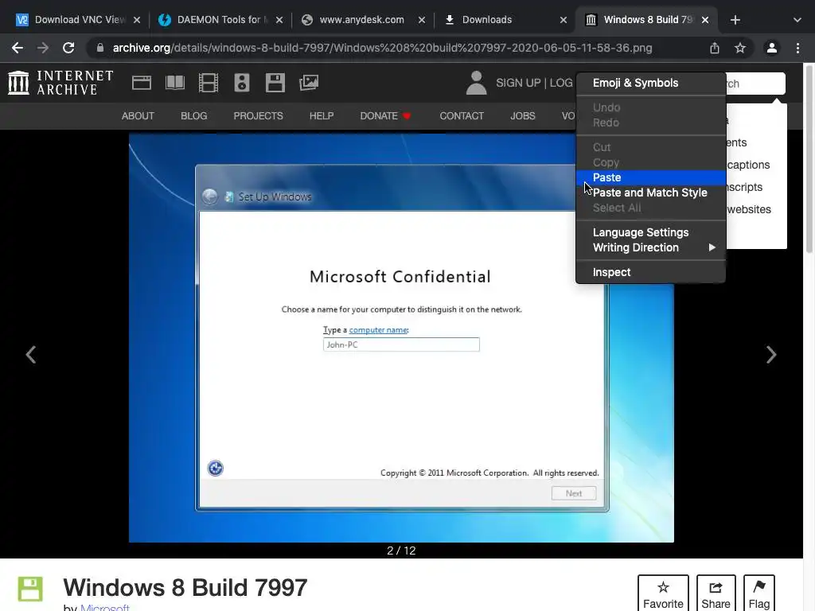
Task: Click the DONATE link
Action: 385,116
